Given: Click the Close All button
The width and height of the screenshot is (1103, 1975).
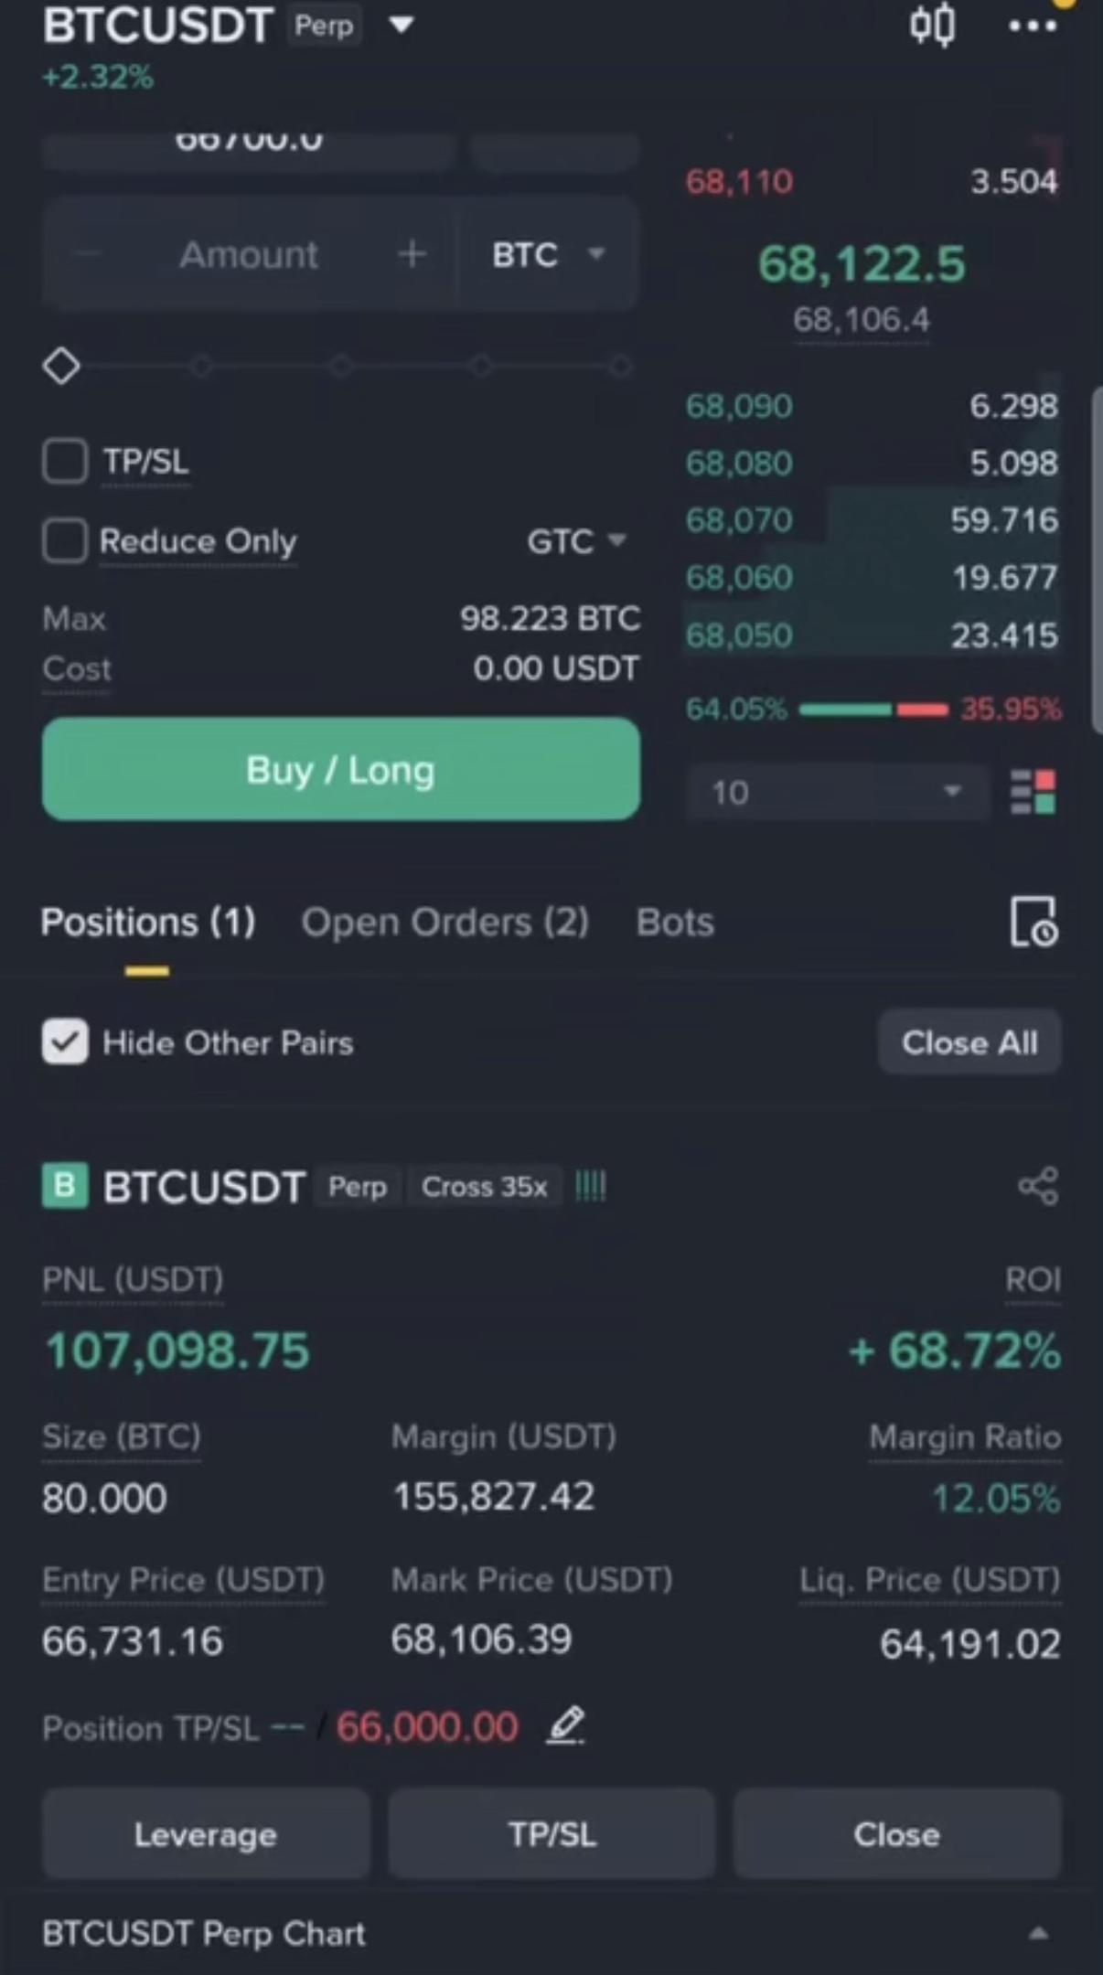Looking at the screenshot, I should [x=969, y=1042].
